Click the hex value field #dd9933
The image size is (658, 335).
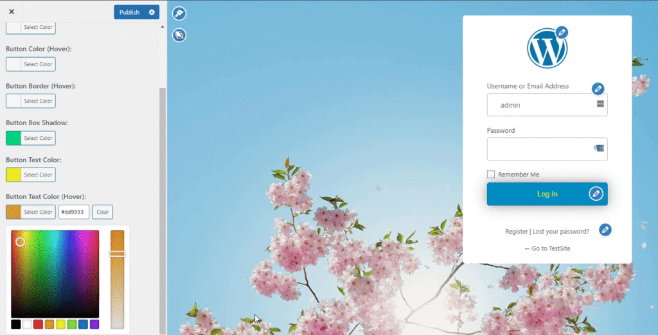[74, 212]
